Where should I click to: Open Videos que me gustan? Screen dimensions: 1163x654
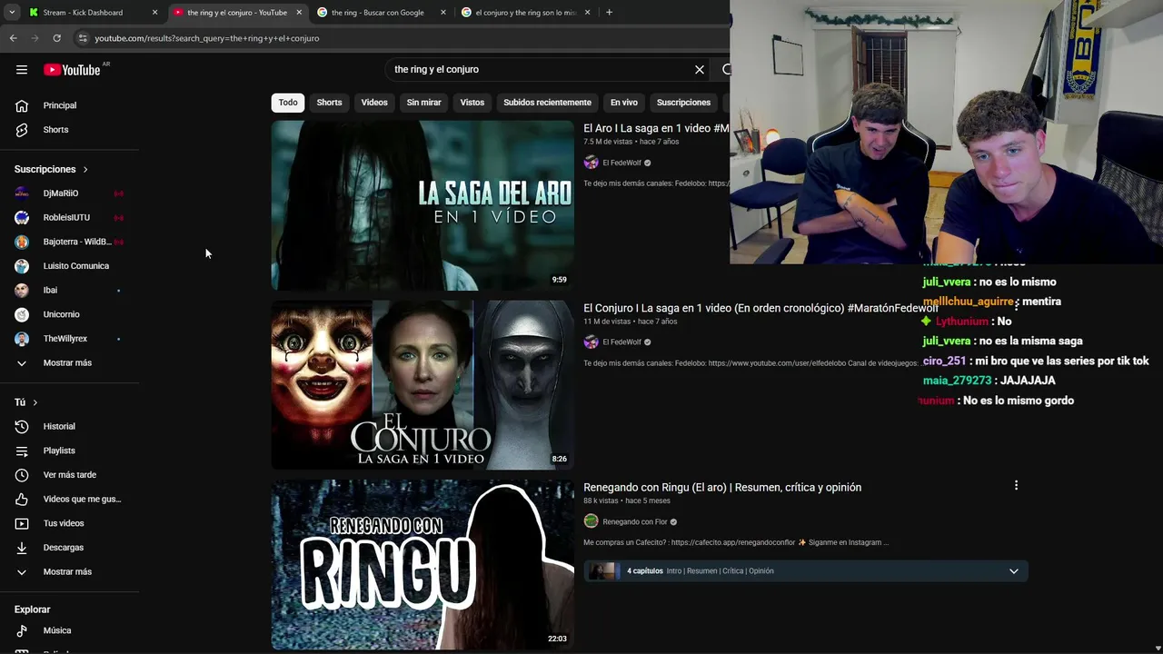pos(69,500)
